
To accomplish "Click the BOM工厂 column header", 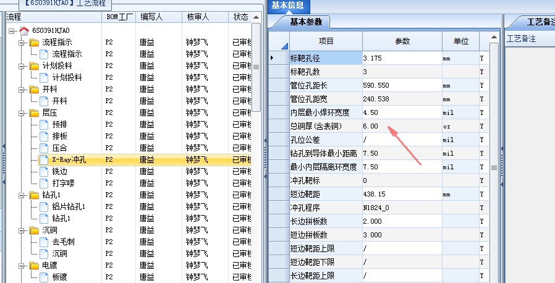I will (119, 17).
